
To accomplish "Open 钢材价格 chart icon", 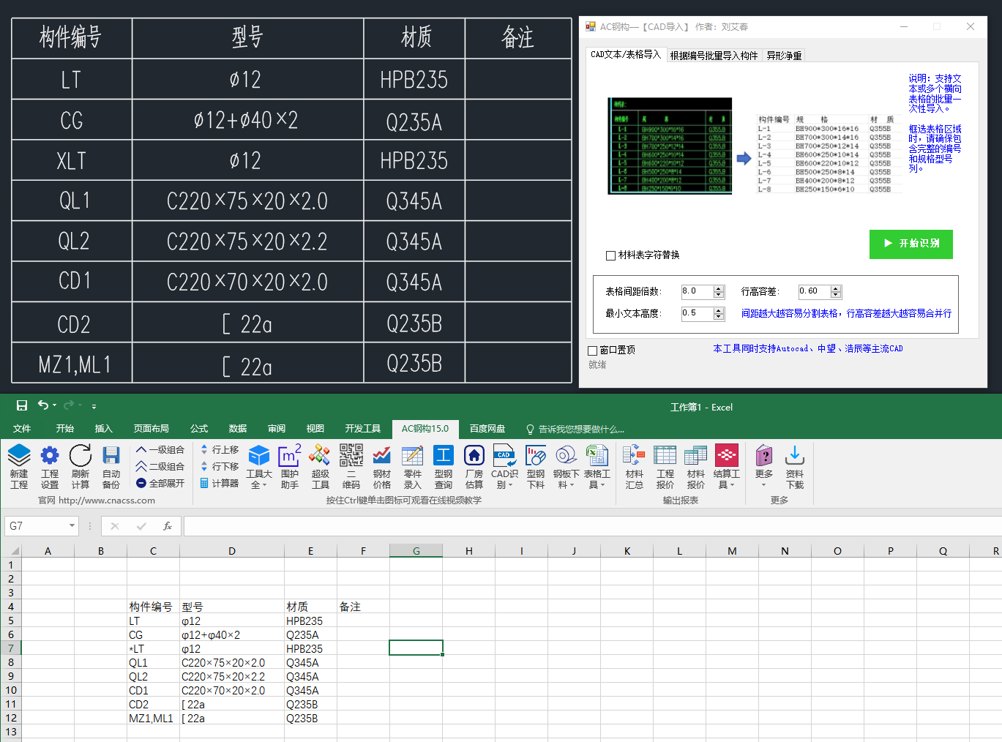I will (382, 456).
